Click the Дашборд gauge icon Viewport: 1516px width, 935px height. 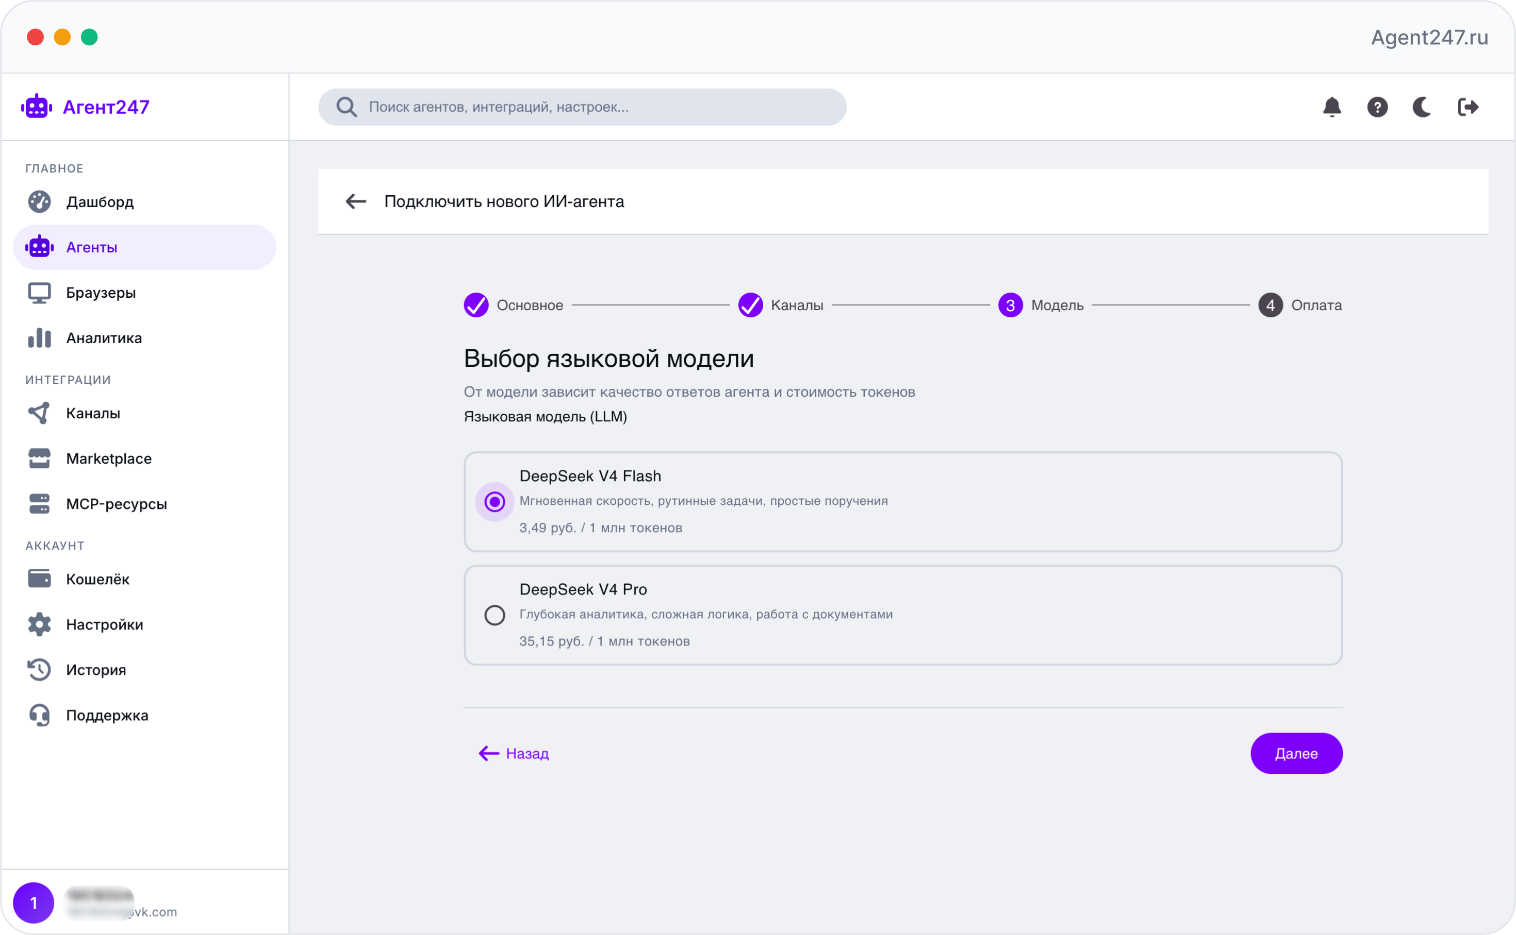pyautogui.click(x=39, y=201)
